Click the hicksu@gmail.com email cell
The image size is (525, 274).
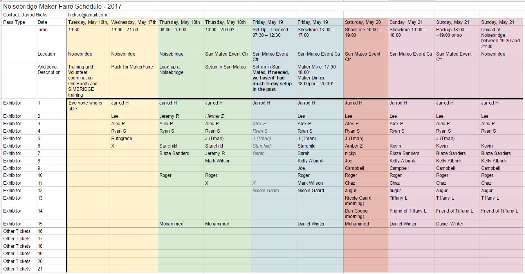[x=88, y=15]
